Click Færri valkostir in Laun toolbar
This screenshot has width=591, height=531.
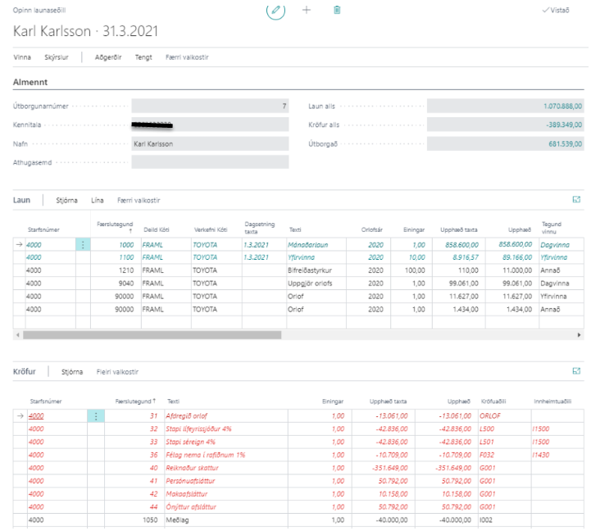point(139,200)
